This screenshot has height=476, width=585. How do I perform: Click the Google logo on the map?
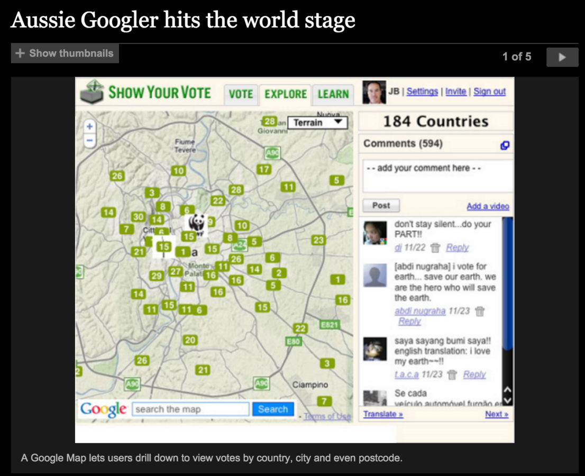click(103, 409)
